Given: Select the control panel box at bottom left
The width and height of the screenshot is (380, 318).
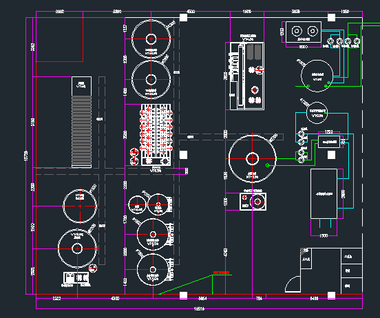Looking at the screenshot, I should coord(76,278).
